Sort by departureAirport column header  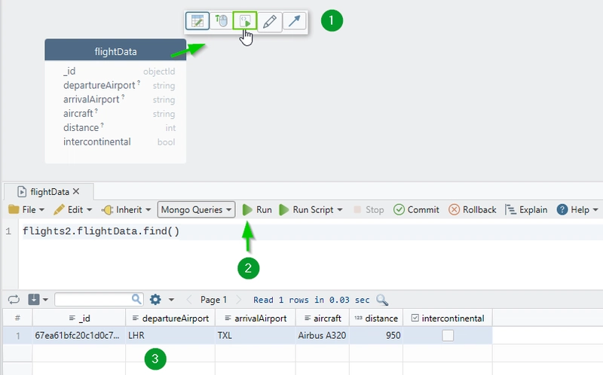(x=170, y=318)
